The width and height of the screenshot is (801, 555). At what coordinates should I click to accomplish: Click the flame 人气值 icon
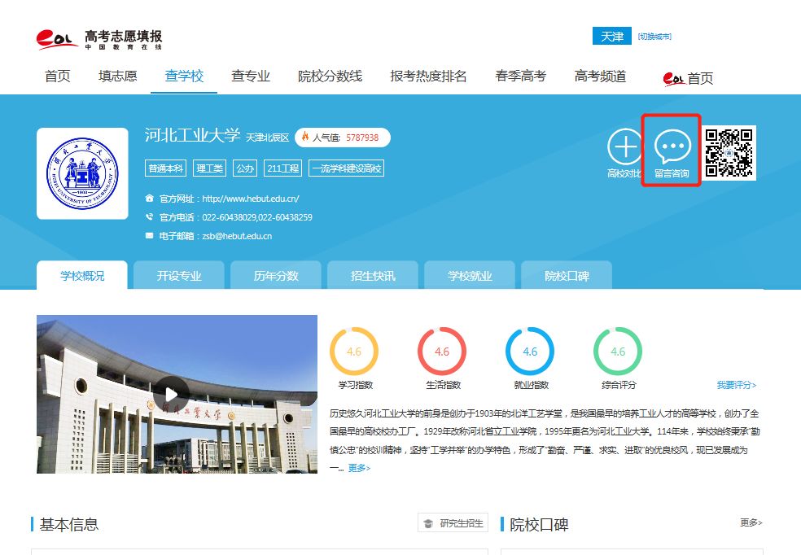pos(305,137)
